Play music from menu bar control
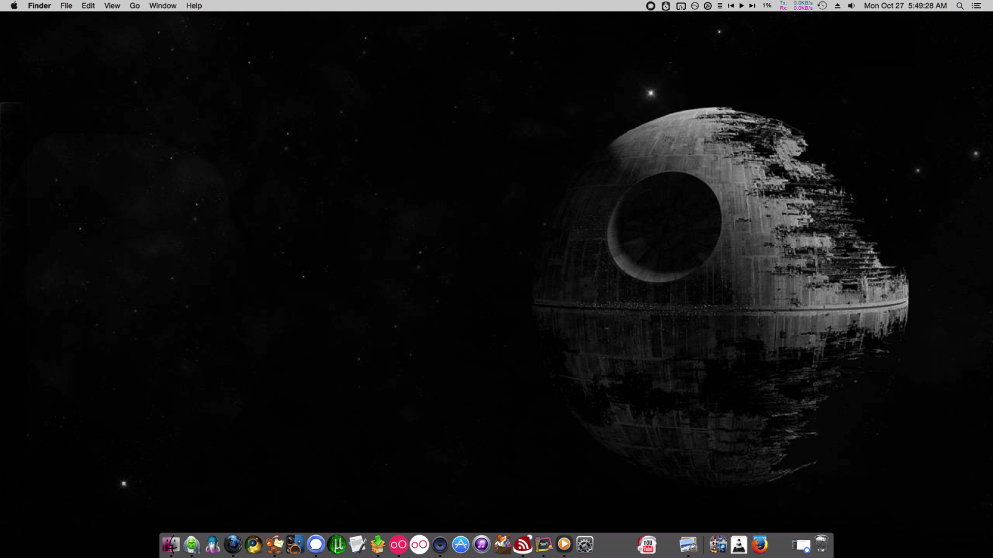The width and height of the screenshot is (993, 558). pos(742,6)
